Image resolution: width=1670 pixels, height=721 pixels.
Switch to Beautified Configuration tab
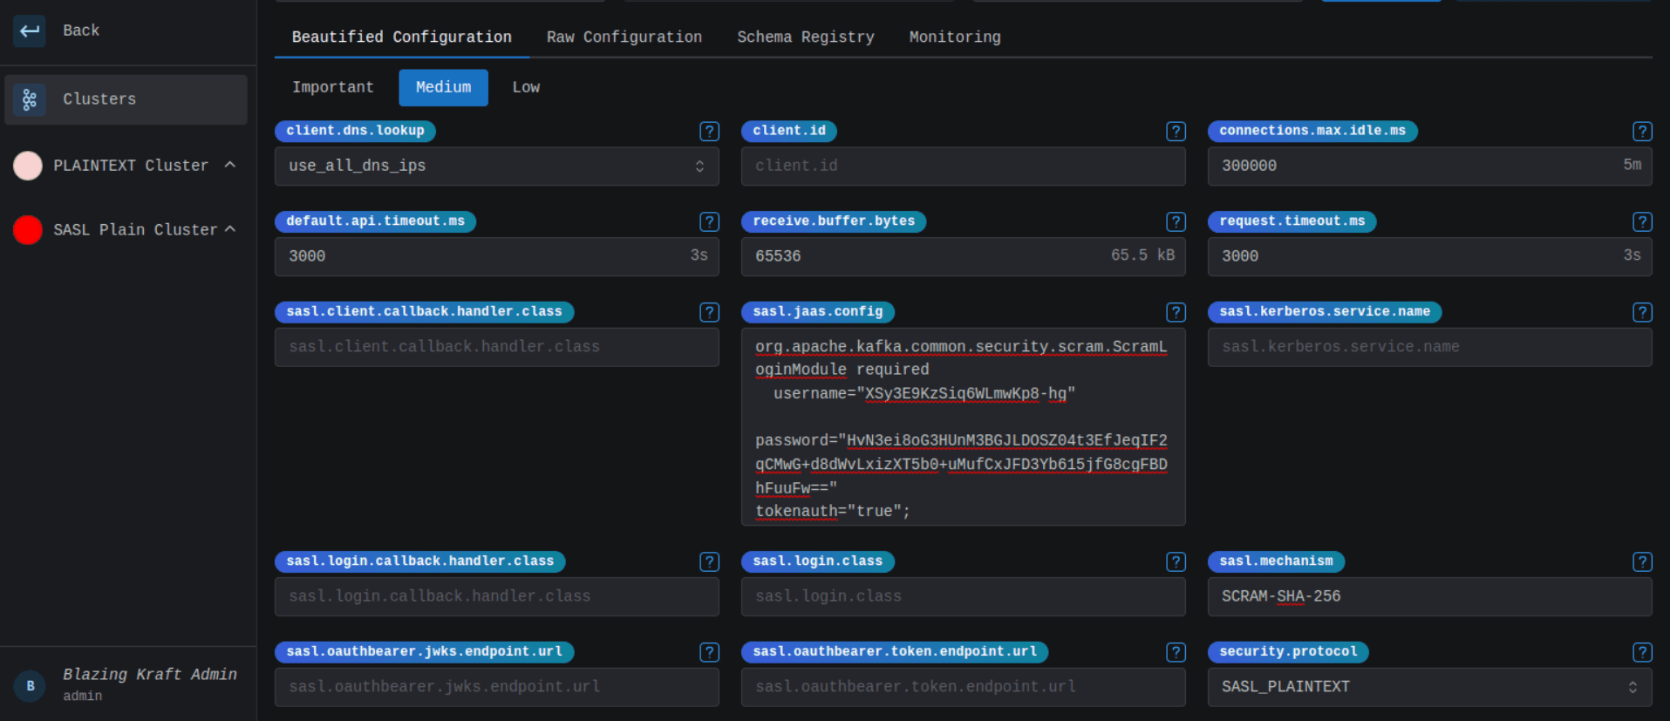(x=402, y=37)
